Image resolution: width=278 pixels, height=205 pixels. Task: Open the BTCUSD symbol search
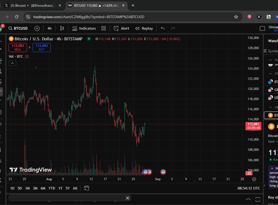pyautogui.click(x=18, y=28)
